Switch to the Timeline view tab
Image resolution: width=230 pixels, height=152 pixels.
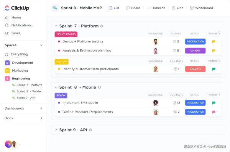tap(156, 8)
